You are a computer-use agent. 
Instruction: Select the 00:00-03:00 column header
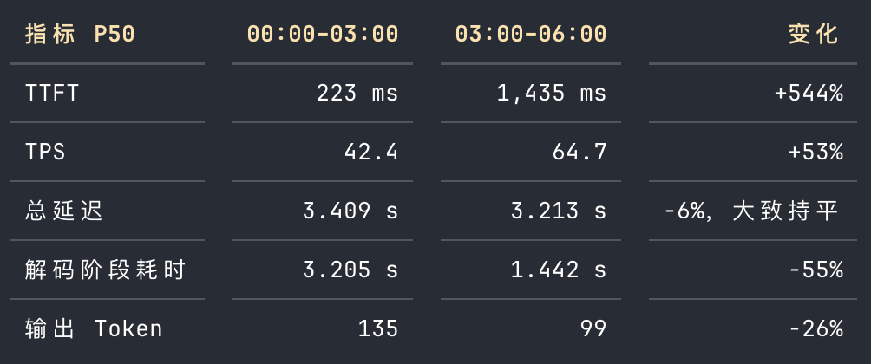point(323,35)
